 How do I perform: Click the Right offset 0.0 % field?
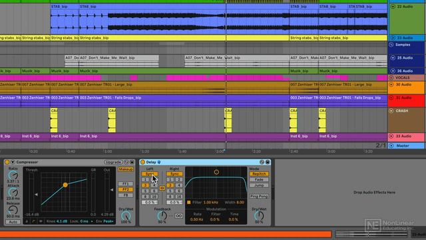(174, 202)
